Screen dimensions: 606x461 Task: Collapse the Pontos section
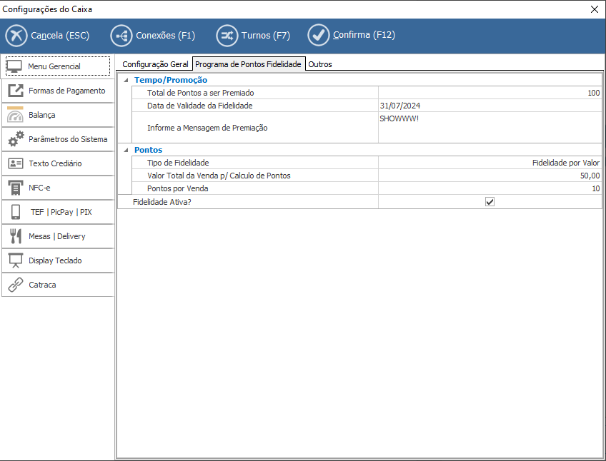tap(126, 151)
